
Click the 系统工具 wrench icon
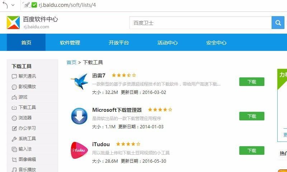point(14,139)
